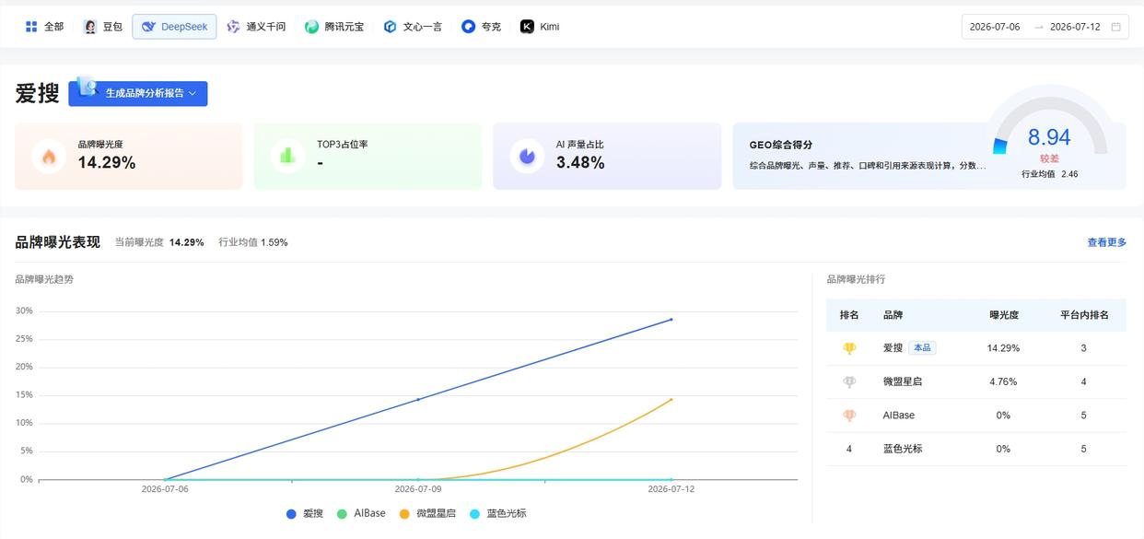Click the 腾讯元宝 logo icon
Image resolution: width=1144 pixels, height=539 pixels.
point(312,27)
